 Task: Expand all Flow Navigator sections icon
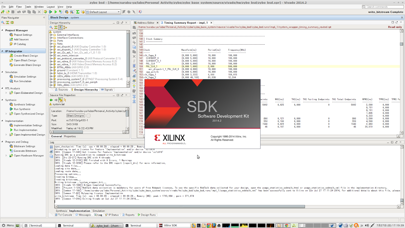pyautogui.click(x=12, y=23)
